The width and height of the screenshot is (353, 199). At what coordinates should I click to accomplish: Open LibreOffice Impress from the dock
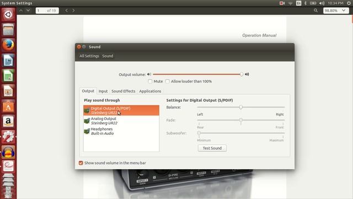tap(8, 91)
